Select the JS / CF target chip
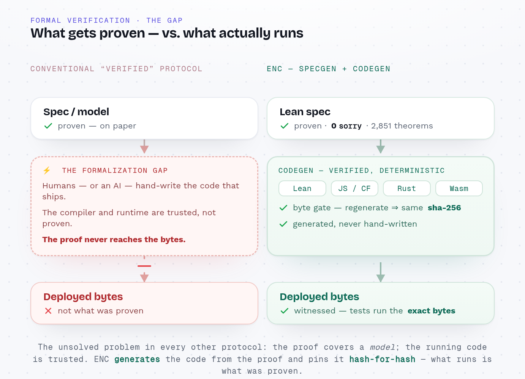The image size is (525, 379). click(x=354, y=188)
